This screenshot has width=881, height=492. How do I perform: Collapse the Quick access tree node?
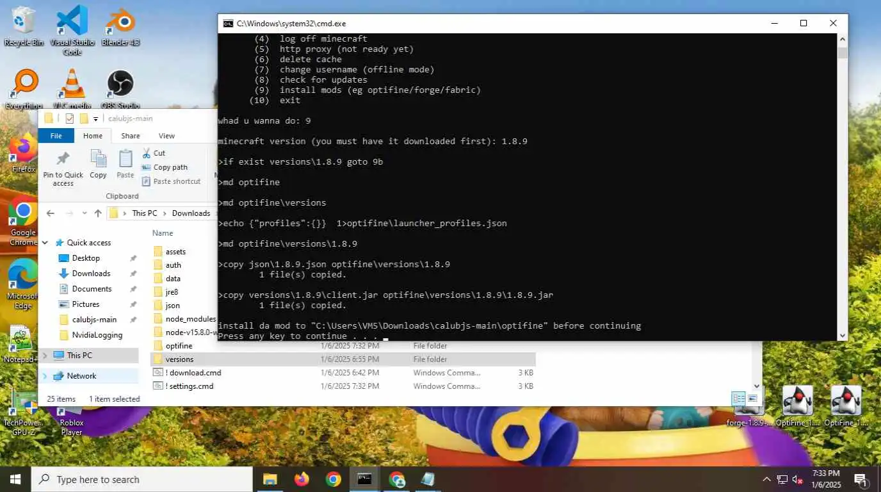click(x=45, y=243)
